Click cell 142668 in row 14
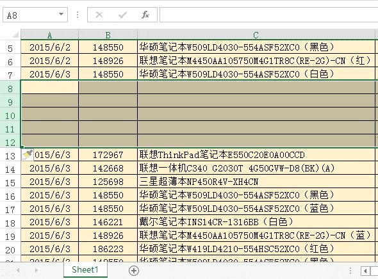The height and width of the screenshot is (279, 378). (x=108, y=168)
